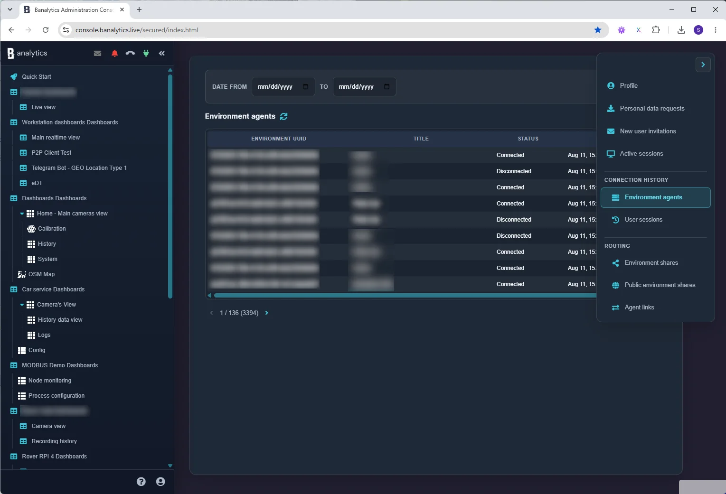Click the browser address bar URL
Image resolution: width=726 pixels, height=494 pixels.
point(137,30)
